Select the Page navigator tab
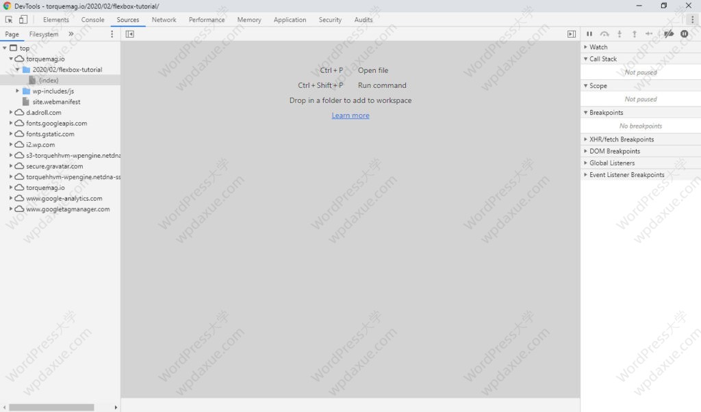The height and width of the screenshot is (412, 701). (x=12, y=34)
